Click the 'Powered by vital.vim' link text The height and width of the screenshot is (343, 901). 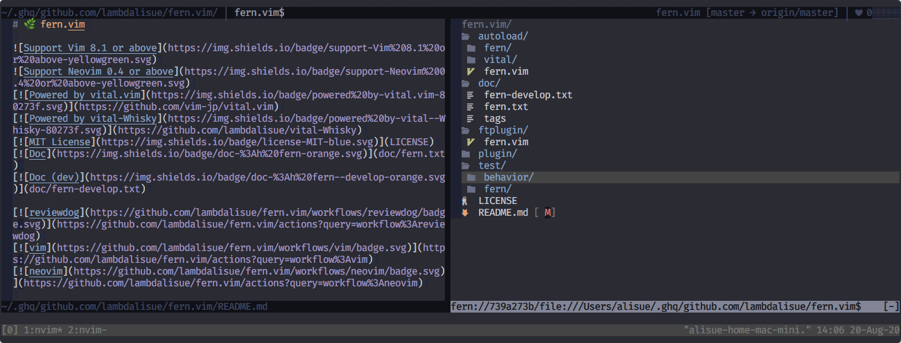pyautogui.click(x=85, y=95)
